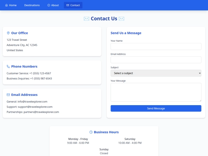Viewport: 208px width, 156px height.
Task: Click the location pin icon beside Our Office
Action: 8,33
